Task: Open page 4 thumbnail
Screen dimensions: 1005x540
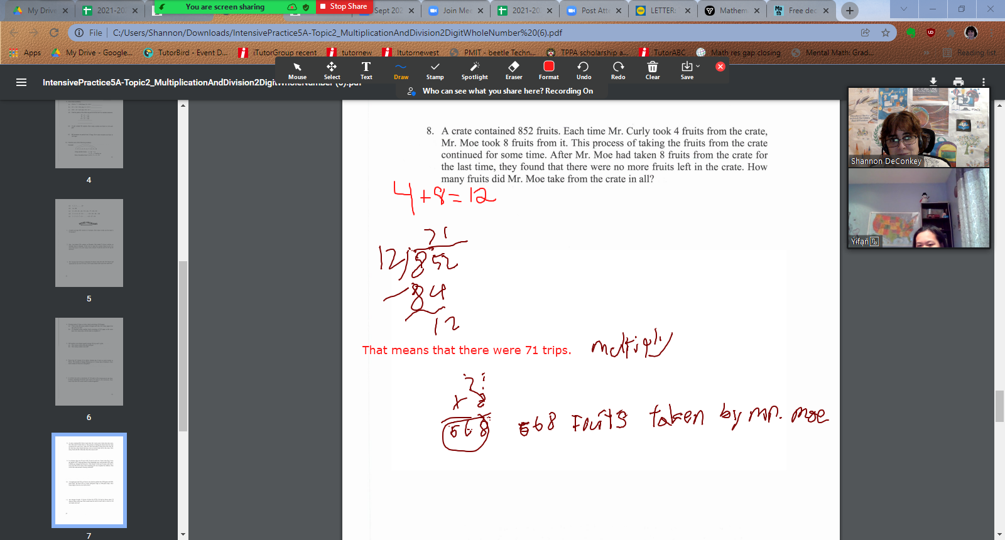Action: click(89, 134)
